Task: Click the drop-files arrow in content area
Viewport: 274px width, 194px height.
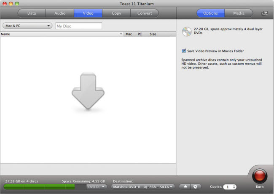Action: 88,91
